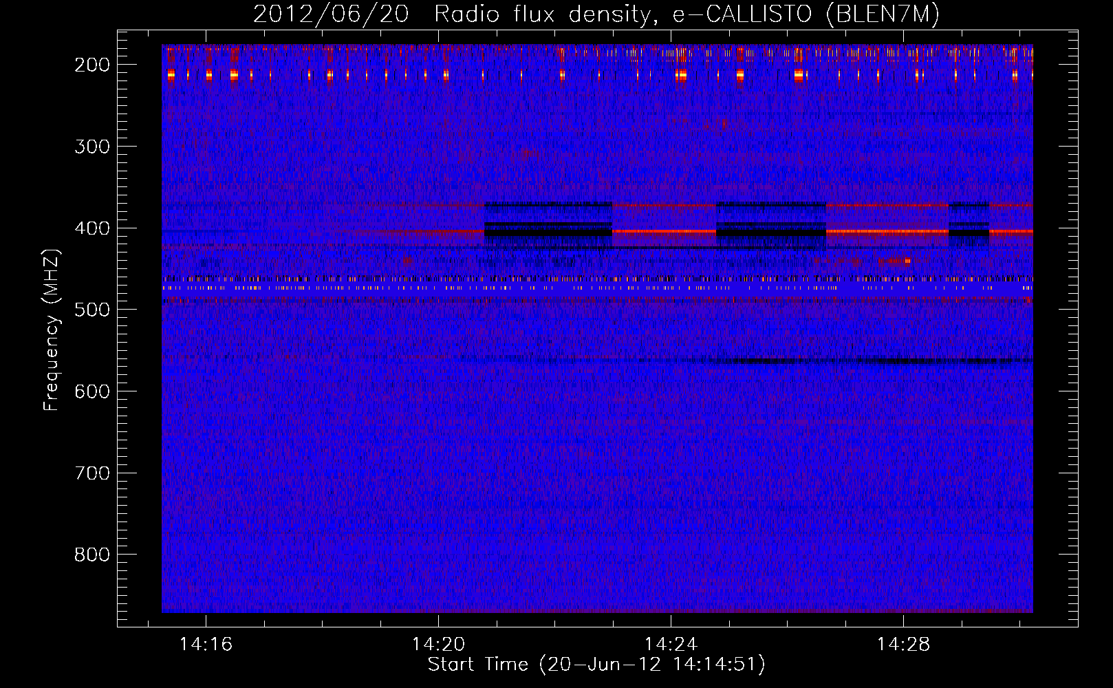Click the "Start Time (20-Jun-12 14:14:51)" label
The image size is (1113, 688).
click(596, 665)
